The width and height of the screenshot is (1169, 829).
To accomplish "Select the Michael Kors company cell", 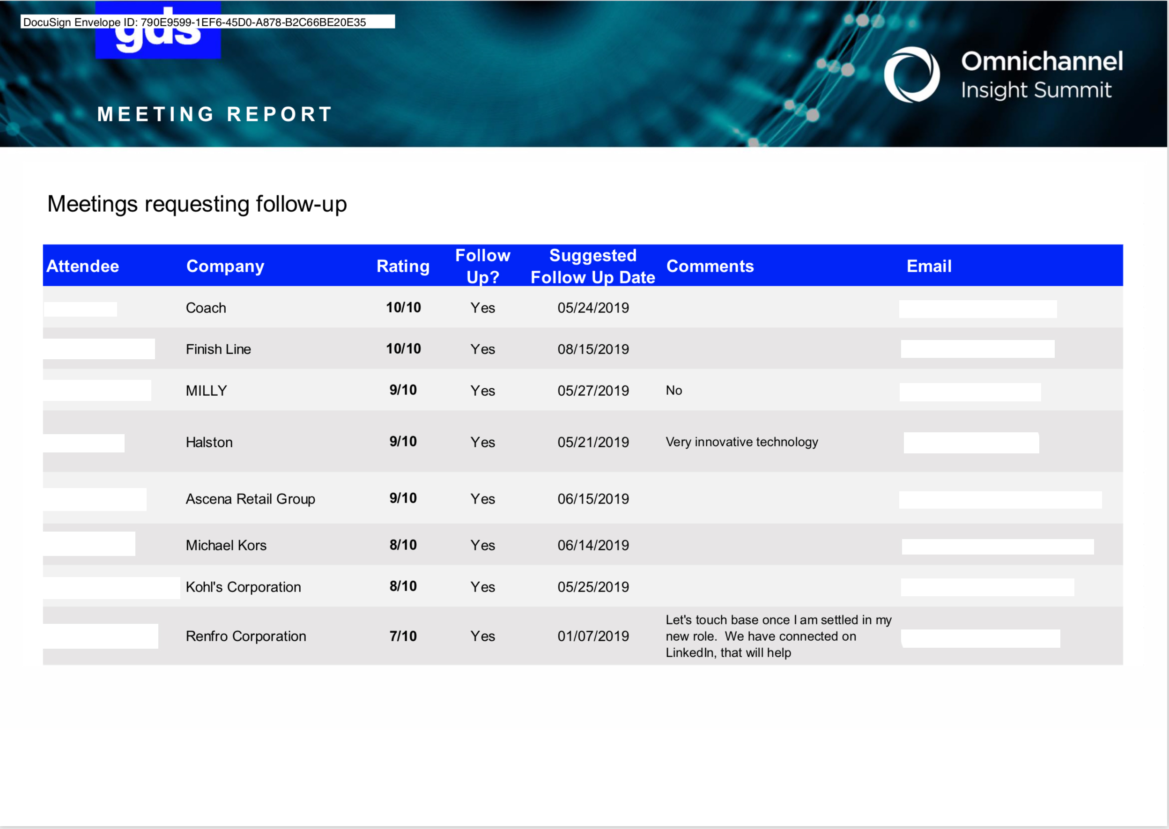I will pos(226,545).
